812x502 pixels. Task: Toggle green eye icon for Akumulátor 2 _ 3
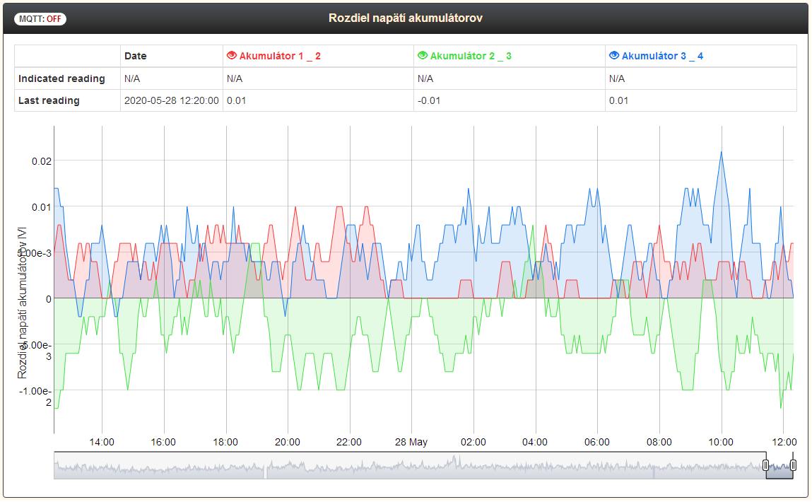(422, 56)
